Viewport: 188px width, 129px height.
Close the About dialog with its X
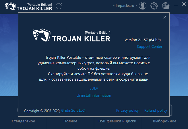click(x=165, y=17)
